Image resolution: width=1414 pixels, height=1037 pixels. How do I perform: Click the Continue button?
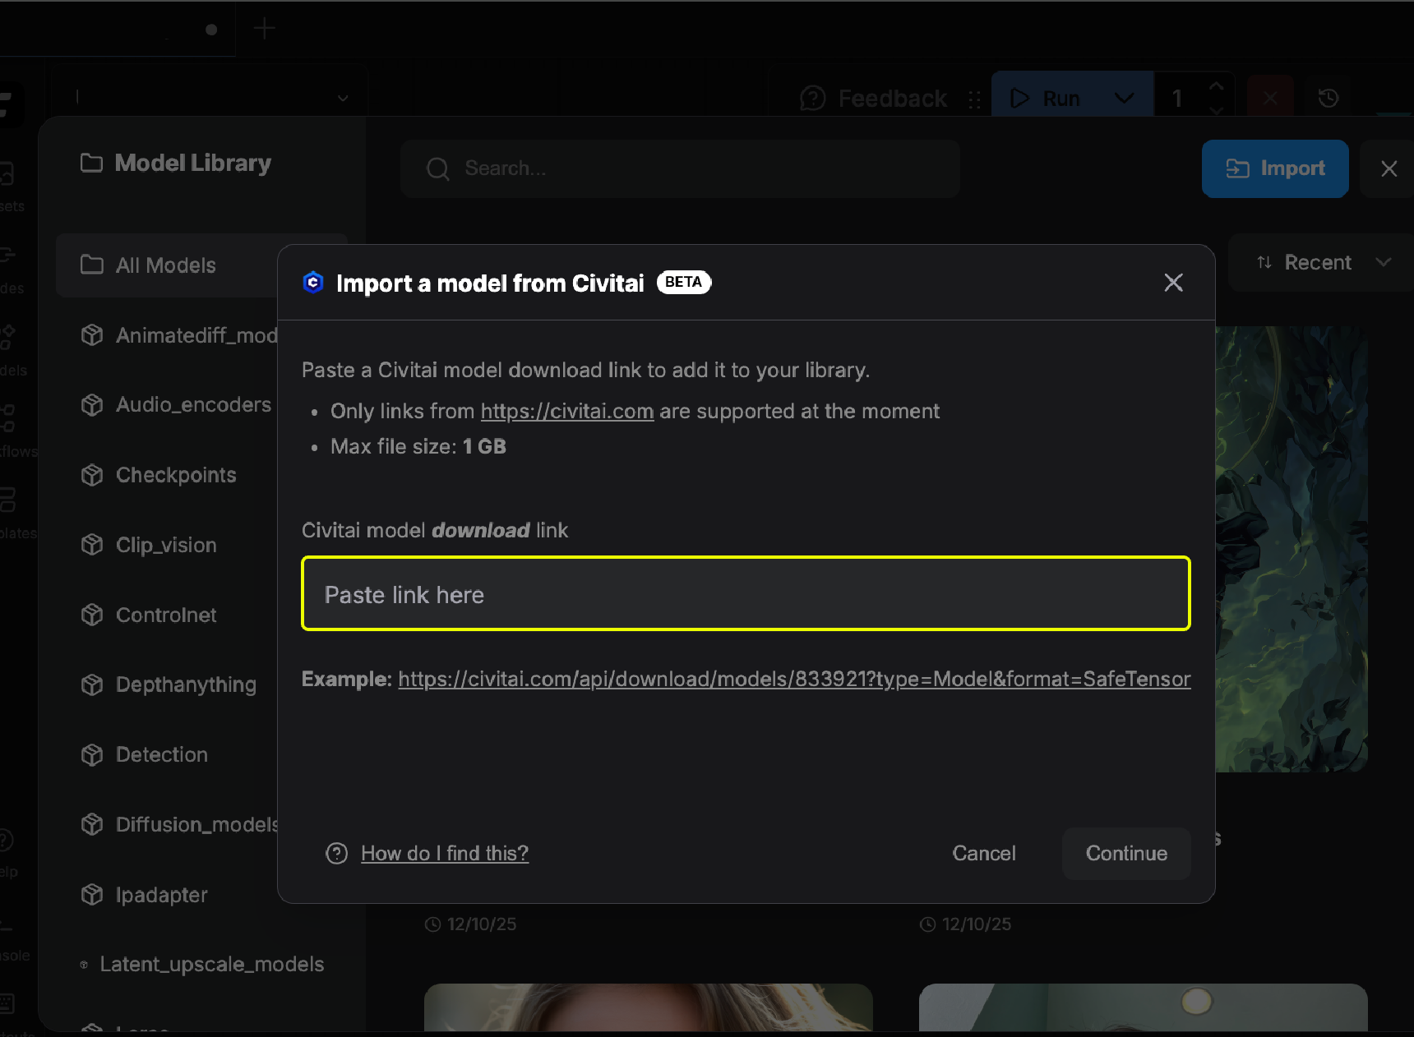click(1126, 853)
